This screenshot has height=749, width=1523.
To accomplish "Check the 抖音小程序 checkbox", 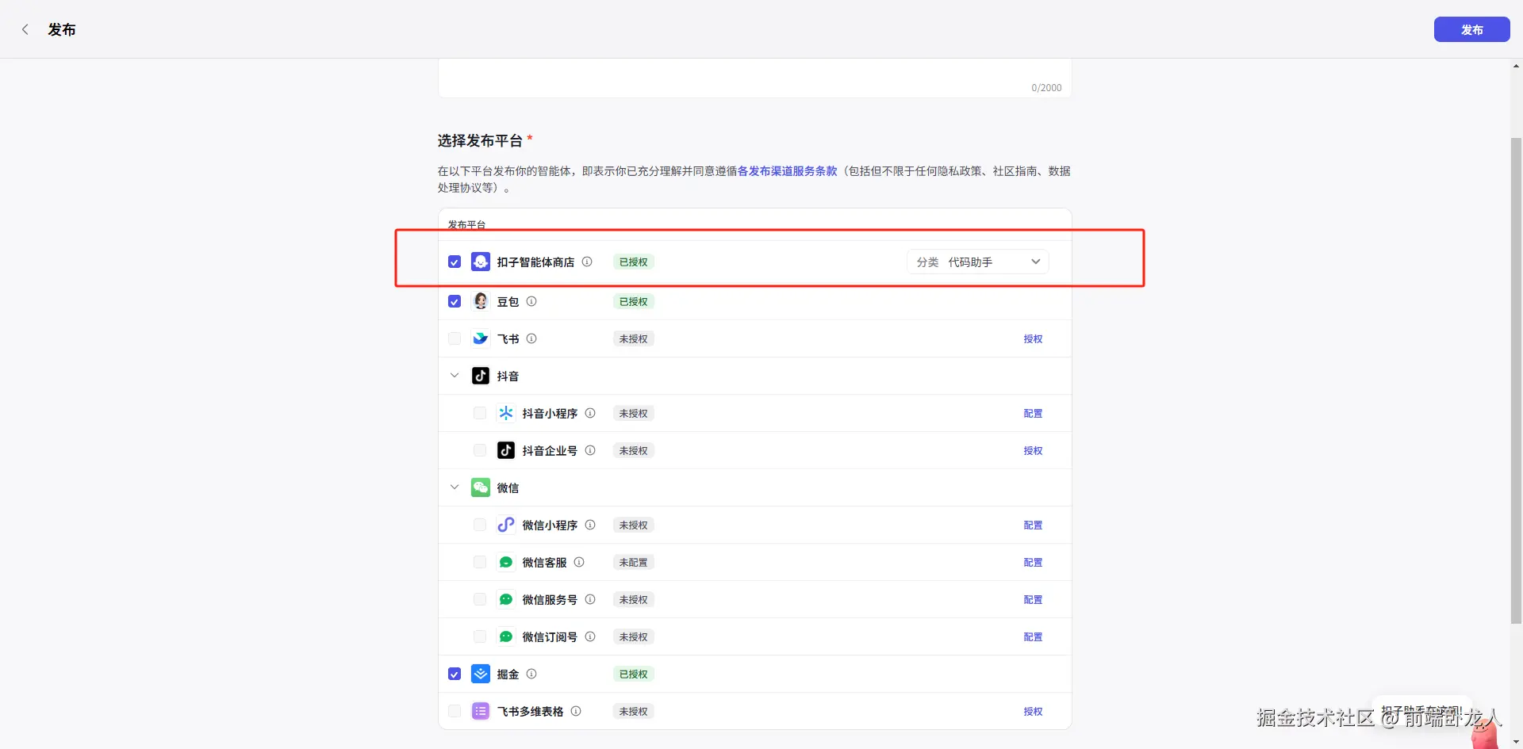I will [480, 413].
